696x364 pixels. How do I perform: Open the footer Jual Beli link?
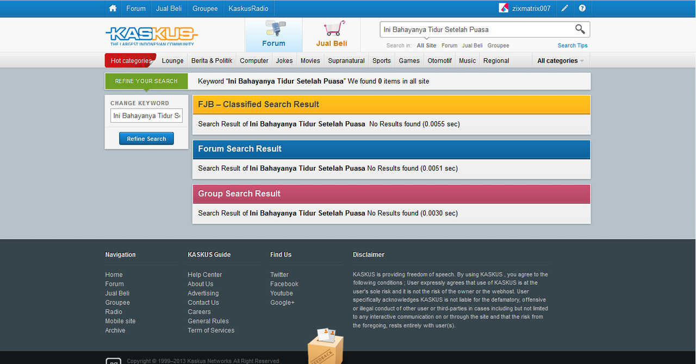click(117, 293)
